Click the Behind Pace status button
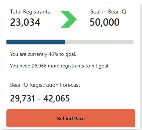The image size is (142, 130). (x=71, y=118)
